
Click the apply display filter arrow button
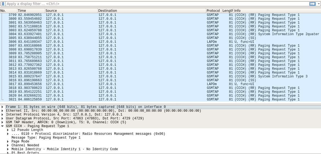[312, 4]
